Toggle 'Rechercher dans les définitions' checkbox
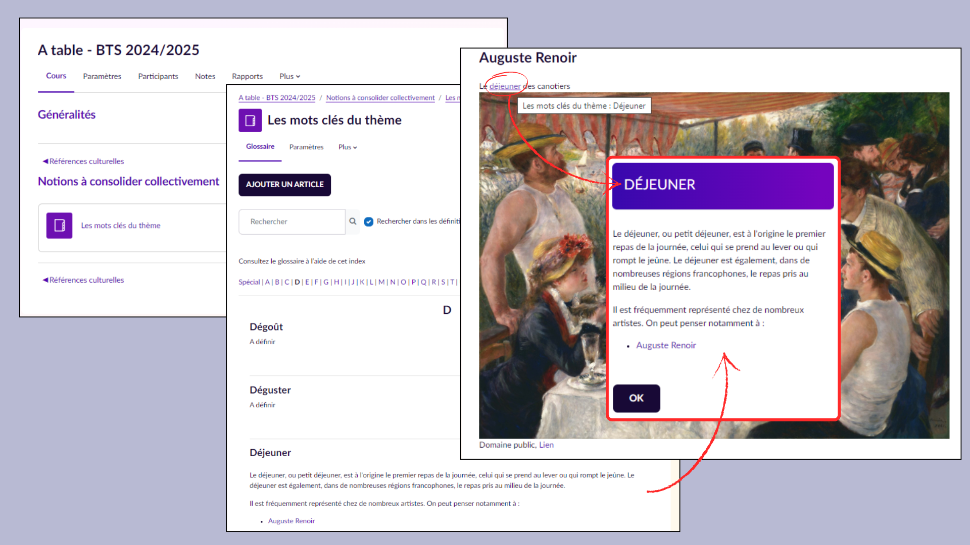The width and height of the screenshot is (970, 545). pos(369,222)
